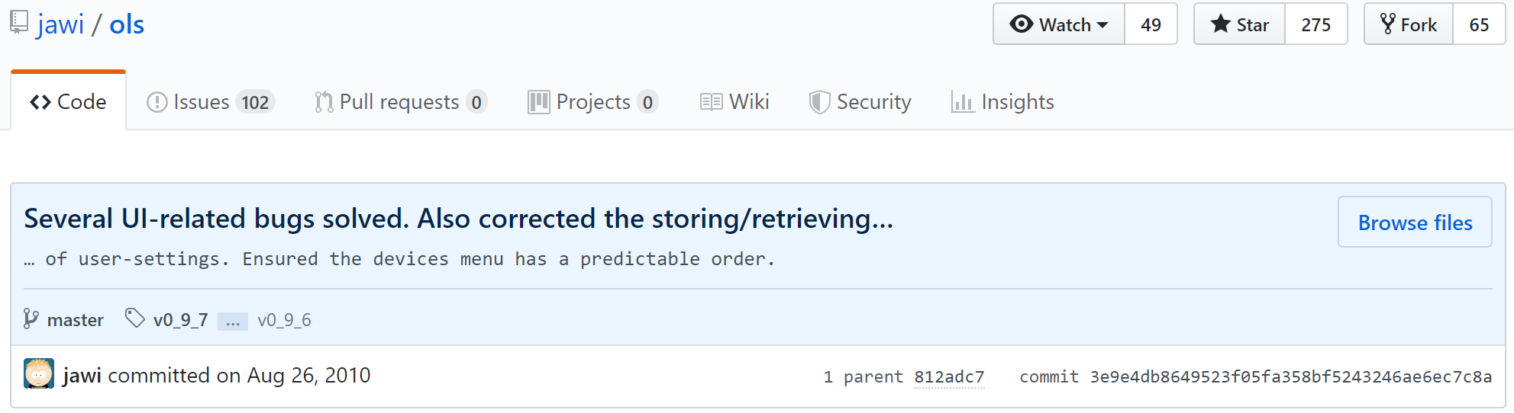Screen dimensions: 1514x413
Task: Open parent commit 812adc7
Action: (x=949, y=377)
